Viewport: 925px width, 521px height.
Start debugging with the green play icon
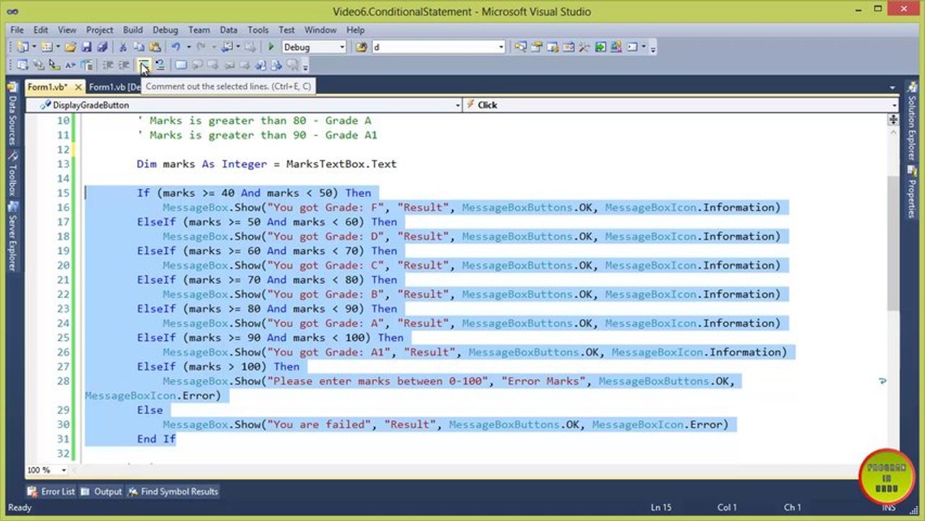pos(271,47)
